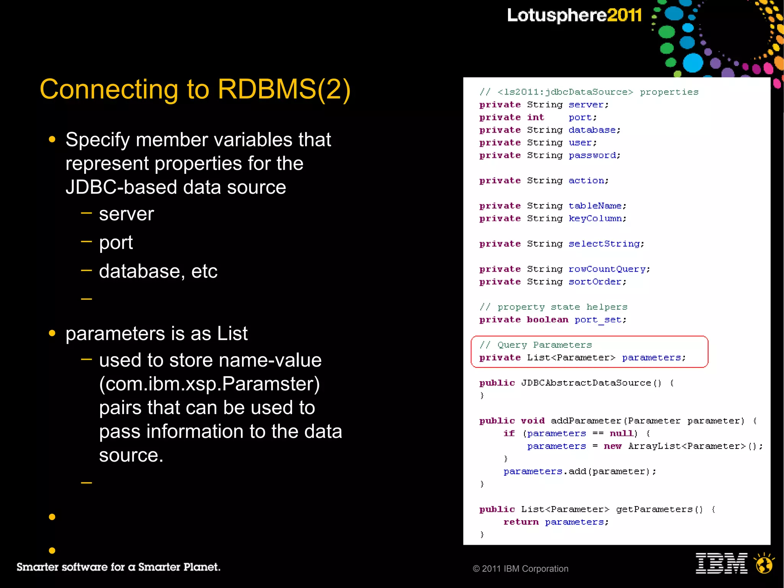
Task: Click 'Smarter software for a Smarter Planet.' tagline
Action: [118, 567]
